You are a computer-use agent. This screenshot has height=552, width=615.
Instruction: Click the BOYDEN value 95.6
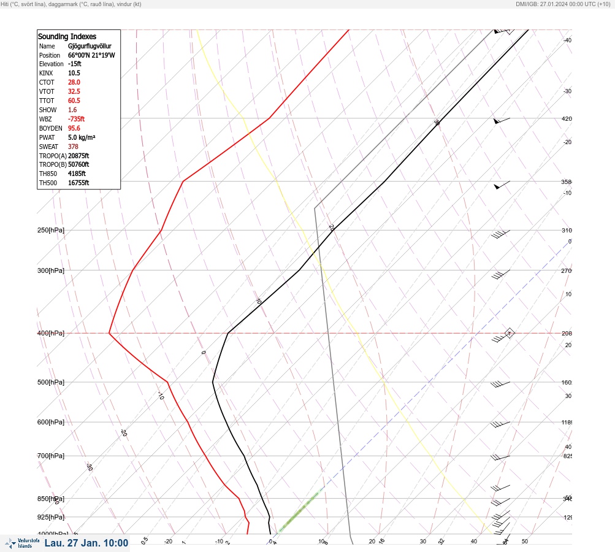74,128
